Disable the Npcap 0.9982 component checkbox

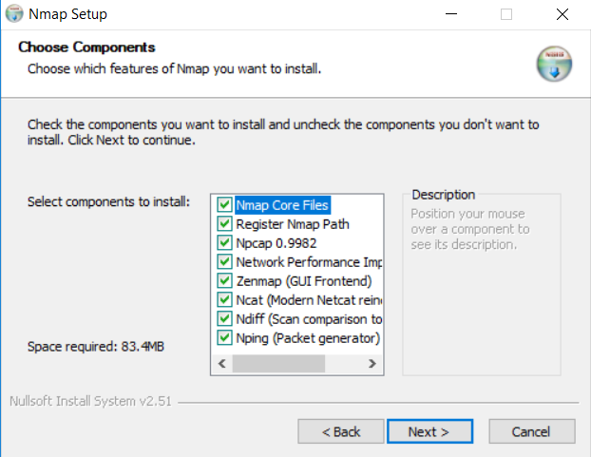click(x=224, y=243)
